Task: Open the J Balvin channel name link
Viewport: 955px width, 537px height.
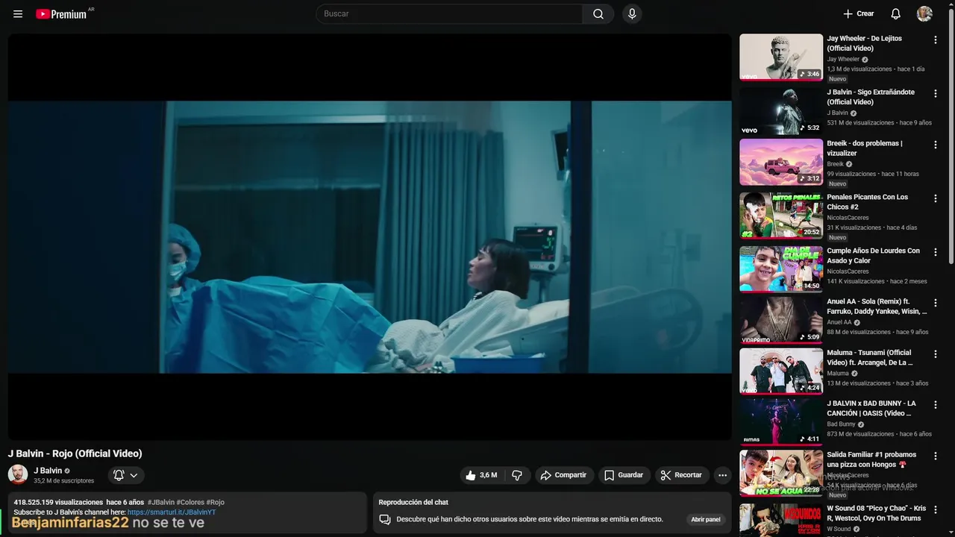Action: coord(48,471)
